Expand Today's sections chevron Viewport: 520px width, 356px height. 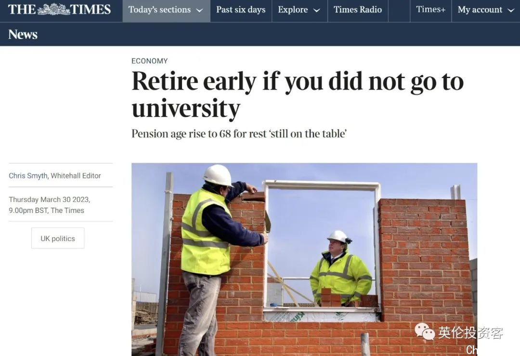[199, 10]
